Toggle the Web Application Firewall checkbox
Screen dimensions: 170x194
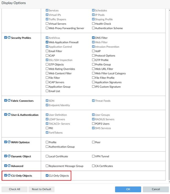(47, 42)
